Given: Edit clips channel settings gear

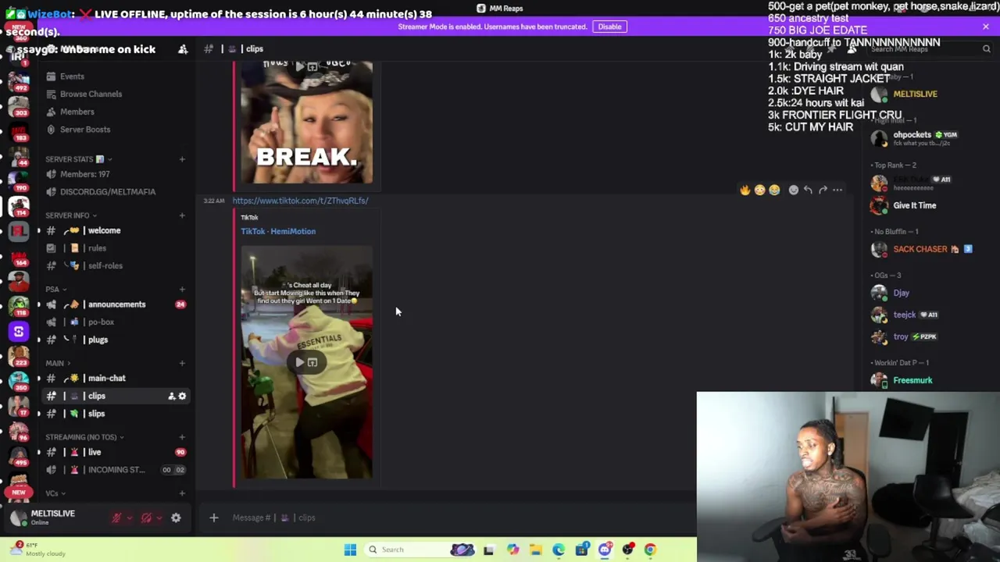Looking at the screenshot, I should point(182,396).
